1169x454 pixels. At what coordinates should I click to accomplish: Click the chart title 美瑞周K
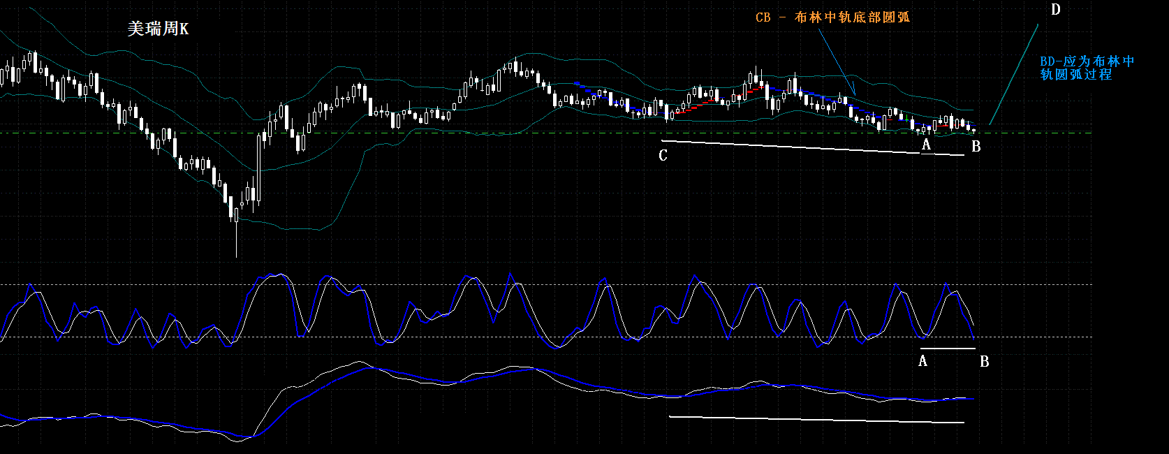click(158, 29)
